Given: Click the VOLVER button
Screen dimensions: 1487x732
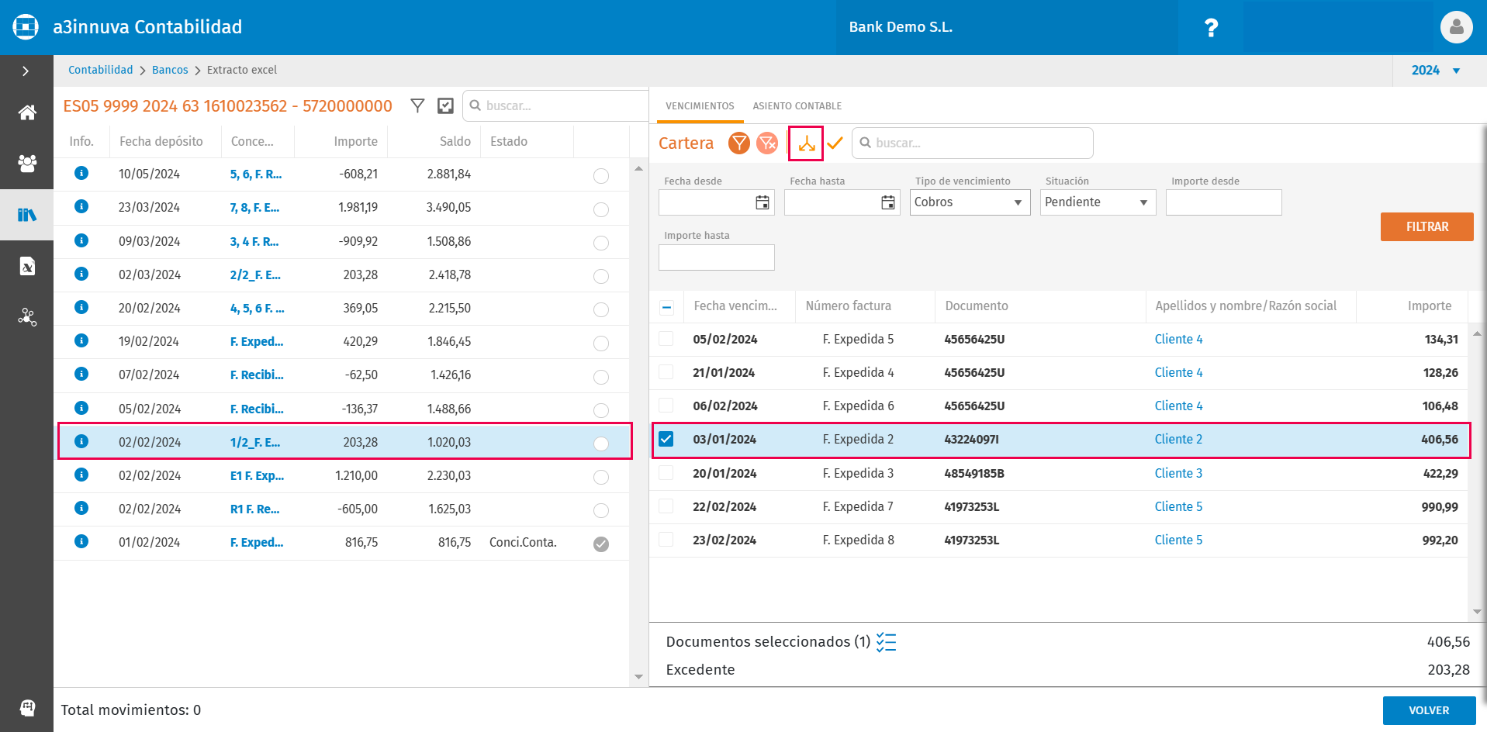Looking at the screenshot, I should point(1429,710).
